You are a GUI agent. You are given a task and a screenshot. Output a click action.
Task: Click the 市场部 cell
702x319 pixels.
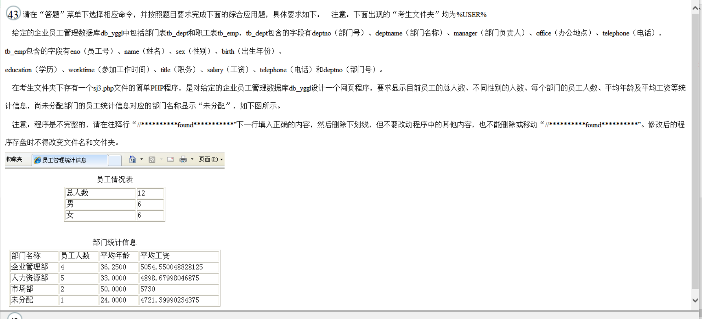click(x=35, y=289)
